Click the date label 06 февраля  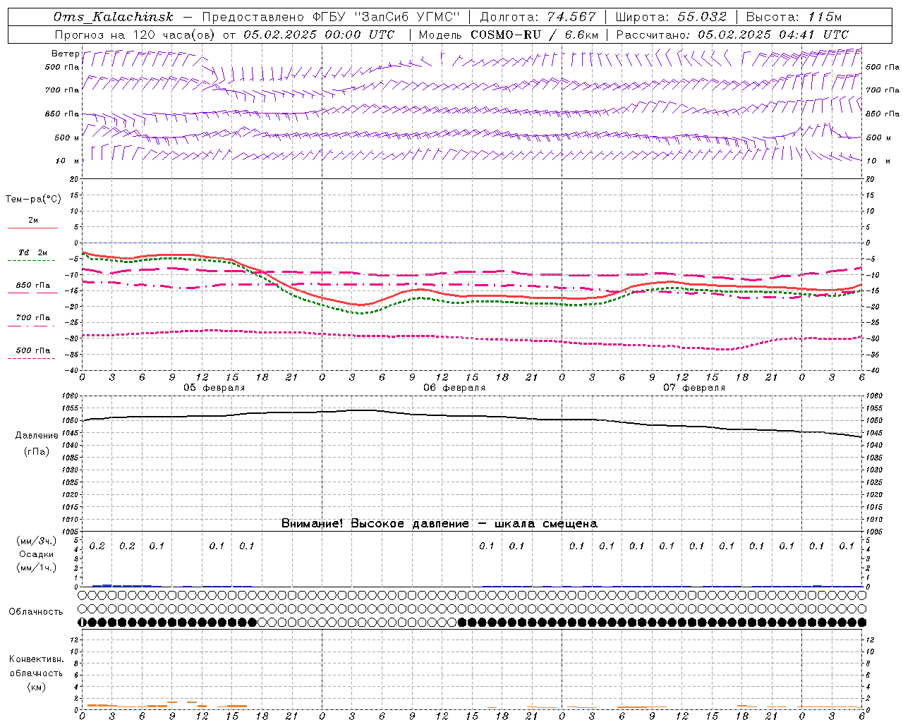click(x=454, y=388)
